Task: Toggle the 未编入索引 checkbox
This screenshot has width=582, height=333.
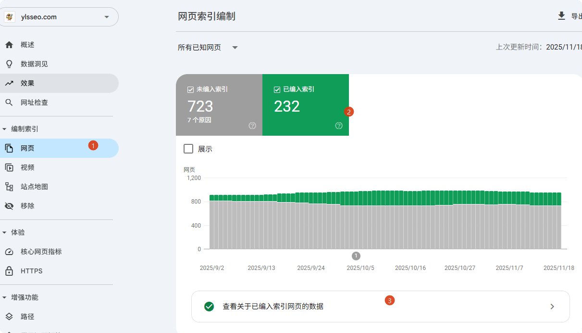Action: 190,90
